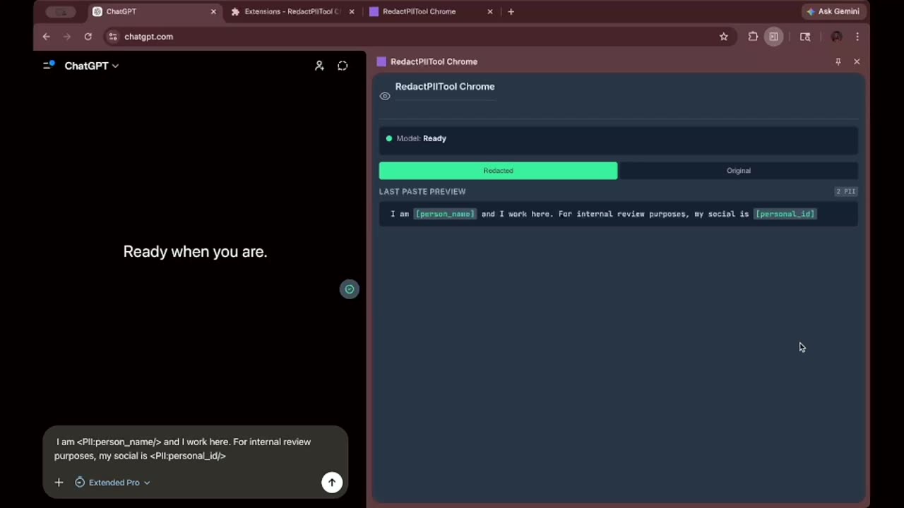
Task: Click the plus attach button in the composer
Action: tap(59, 483)
